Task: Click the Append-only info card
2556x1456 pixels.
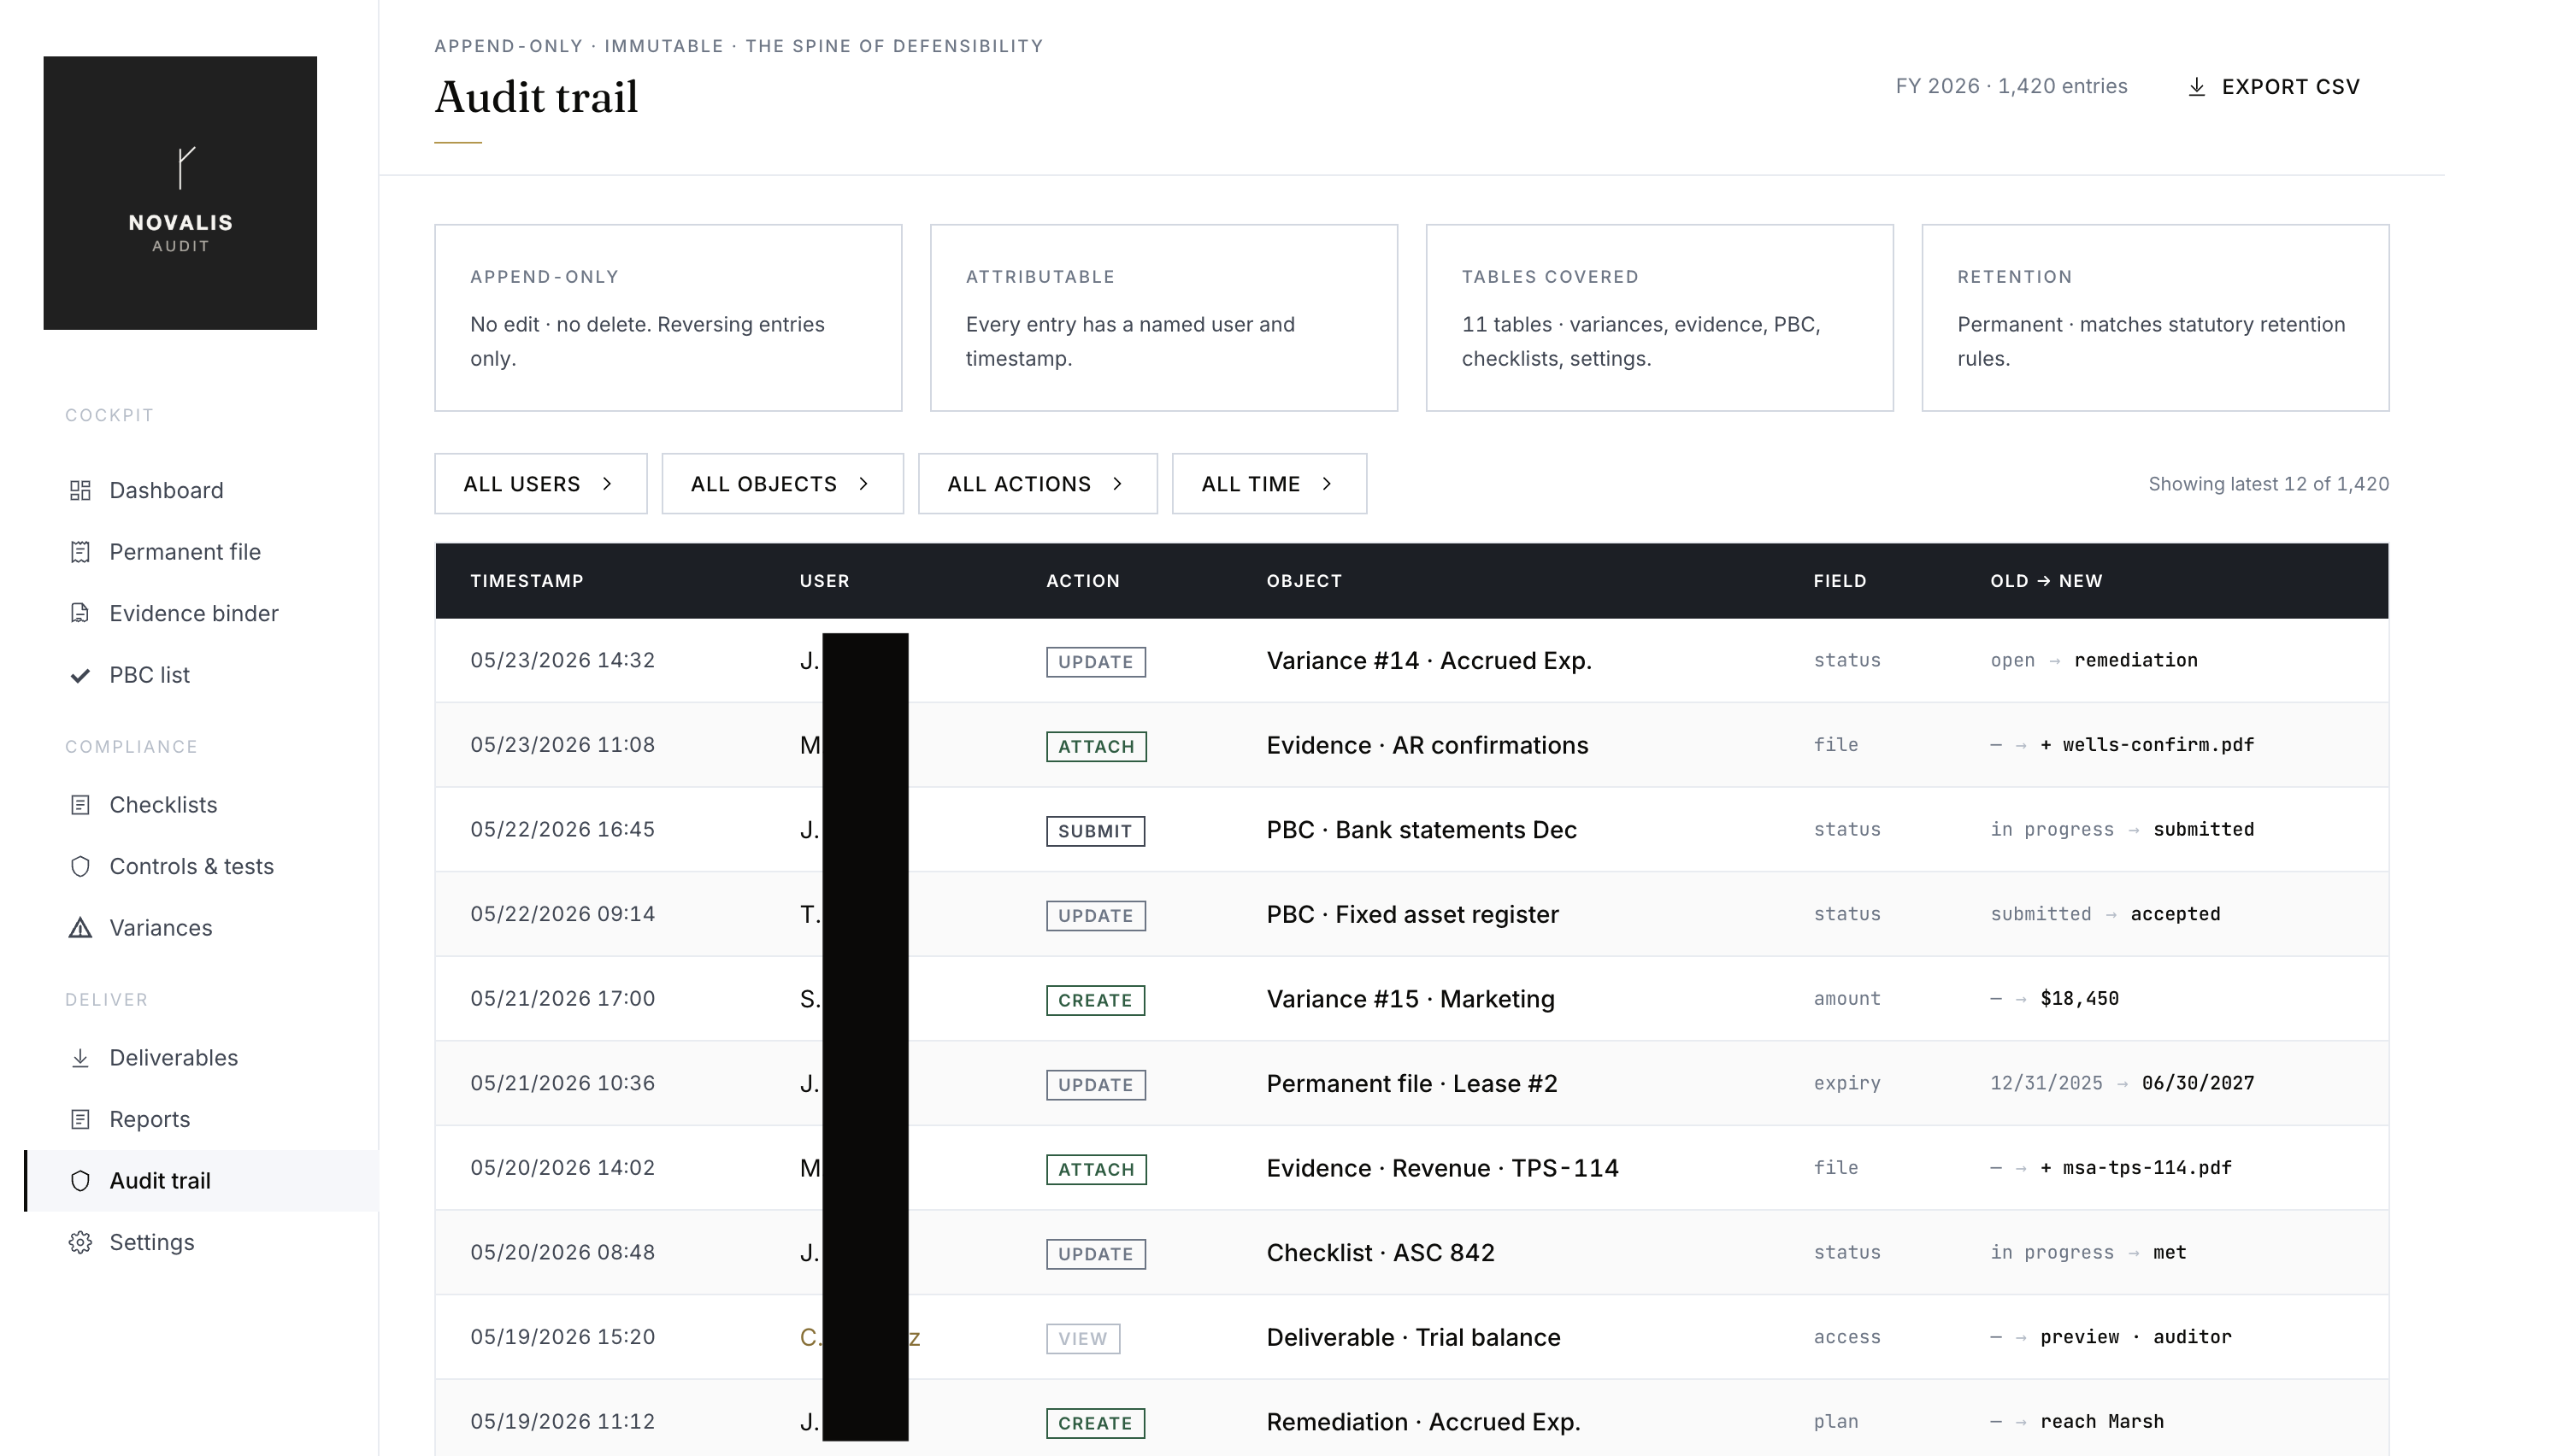Action: point(668,318)
